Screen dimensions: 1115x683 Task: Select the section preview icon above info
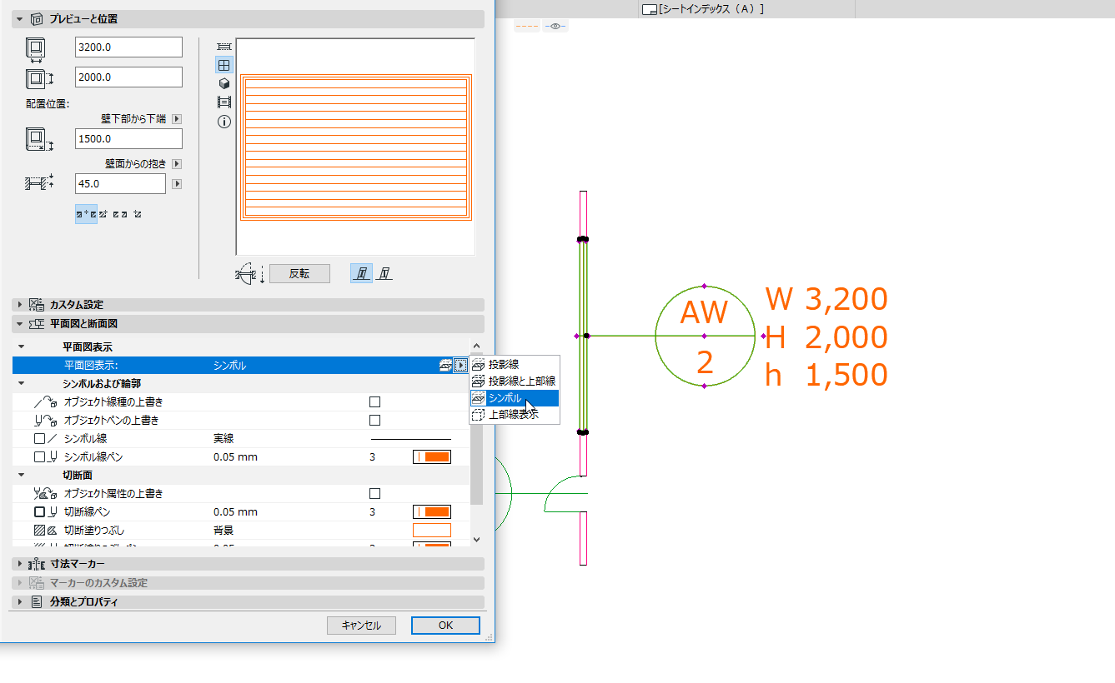click(224, 102)
